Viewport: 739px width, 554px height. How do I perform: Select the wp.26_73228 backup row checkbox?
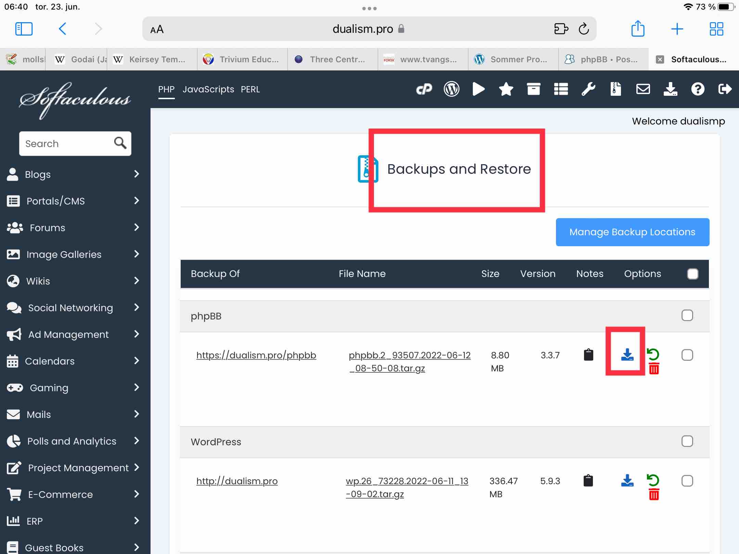click(x=687, y=481)
